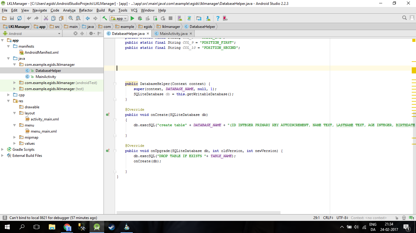Click the Hector inspector icon in status bar

click(x=404, y=218)
